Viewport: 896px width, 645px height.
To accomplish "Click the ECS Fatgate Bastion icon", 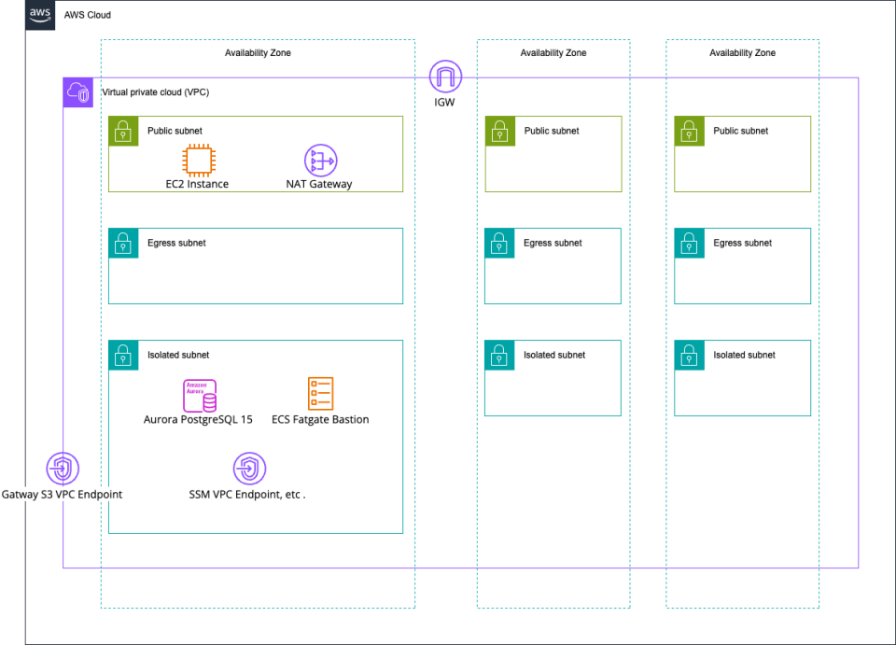I will tap(319, 395).
